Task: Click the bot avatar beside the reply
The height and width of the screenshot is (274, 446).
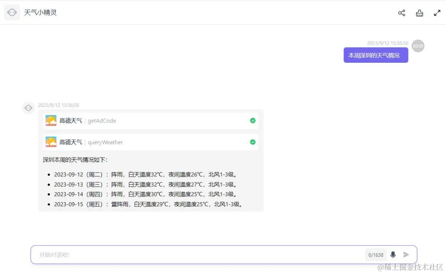Action: coord(28,108)
